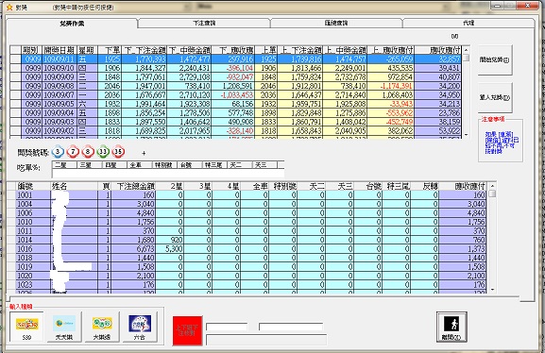Select the row dated 109/09/08 in upper table
The image size is (545, 353).
pos(235,86)
